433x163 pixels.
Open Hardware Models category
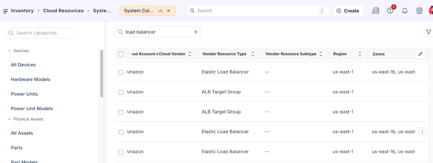[31, 79]
